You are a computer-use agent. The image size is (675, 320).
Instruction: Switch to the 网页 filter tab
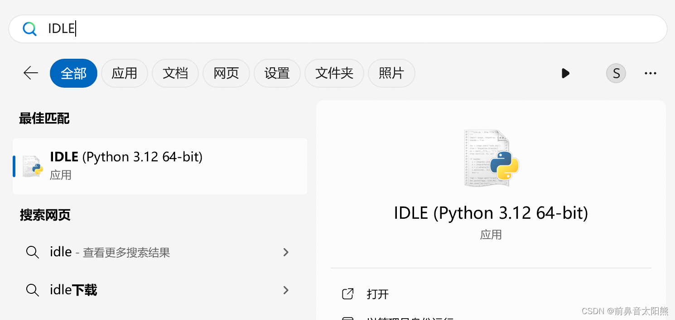point(226,73)
